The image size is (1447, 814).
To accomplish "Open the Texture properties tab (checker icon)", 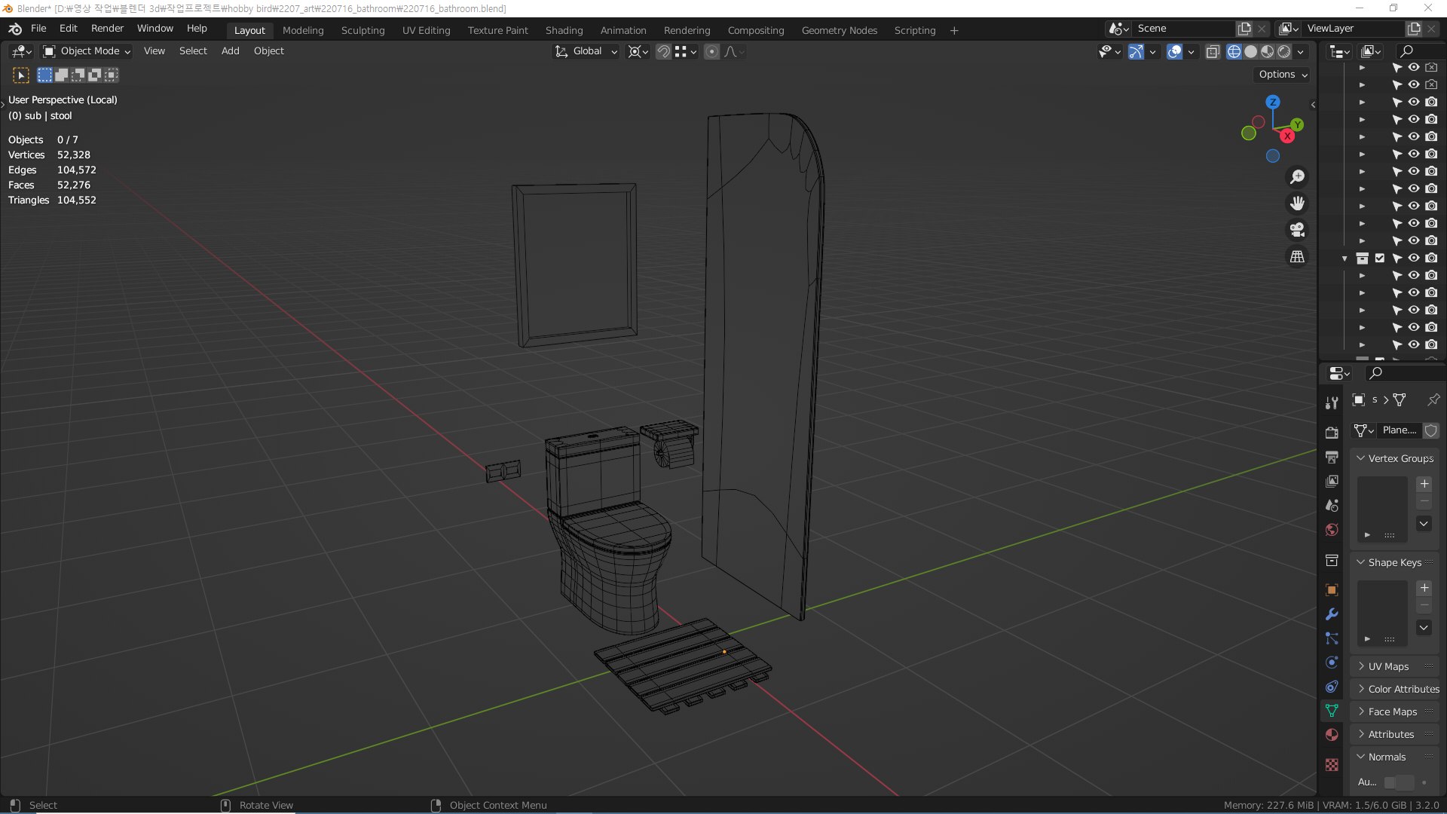I will tap(1332, 765).
